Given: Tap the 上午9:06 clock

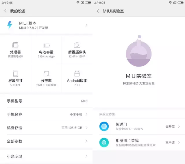Looking at the screenshot, I should tap(7, 3).
